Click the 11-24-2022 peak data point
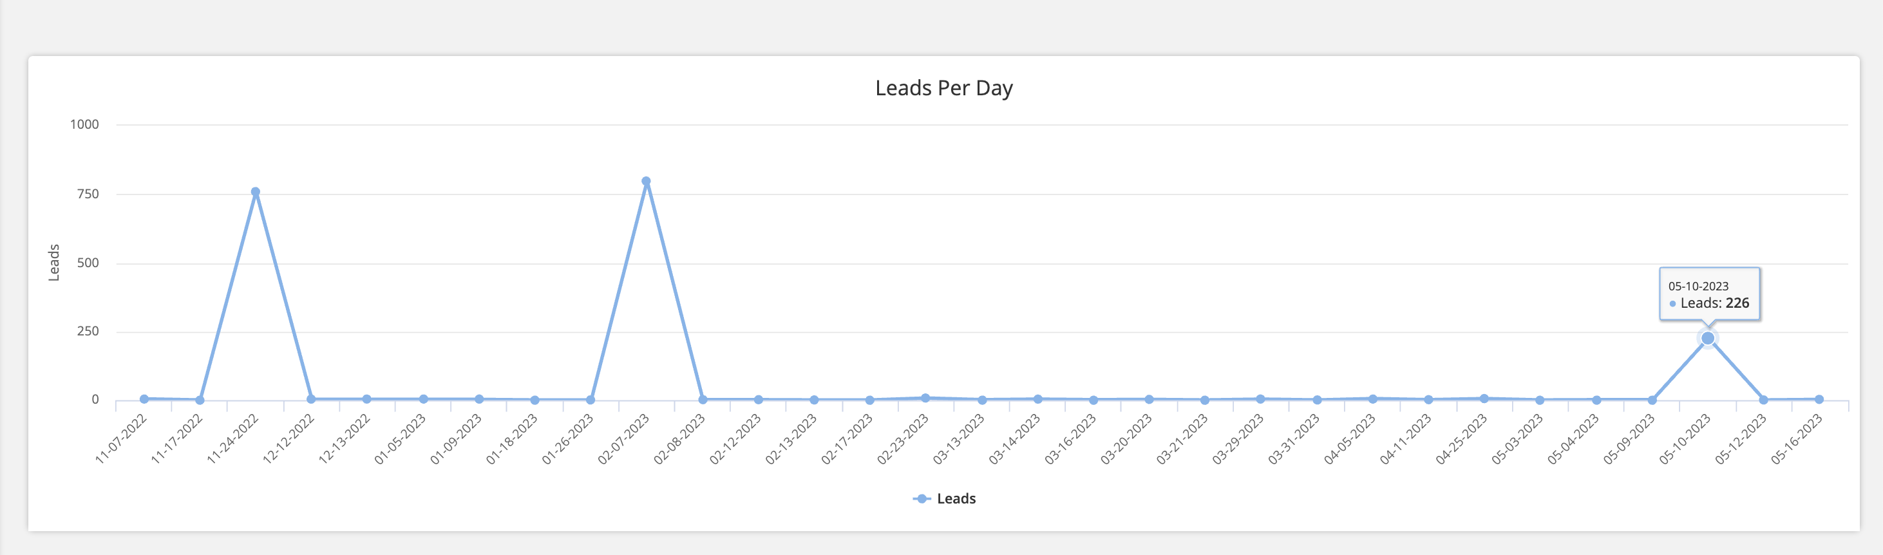The width and height of the screenshot is (1883, 555). [x=255, y=193]
